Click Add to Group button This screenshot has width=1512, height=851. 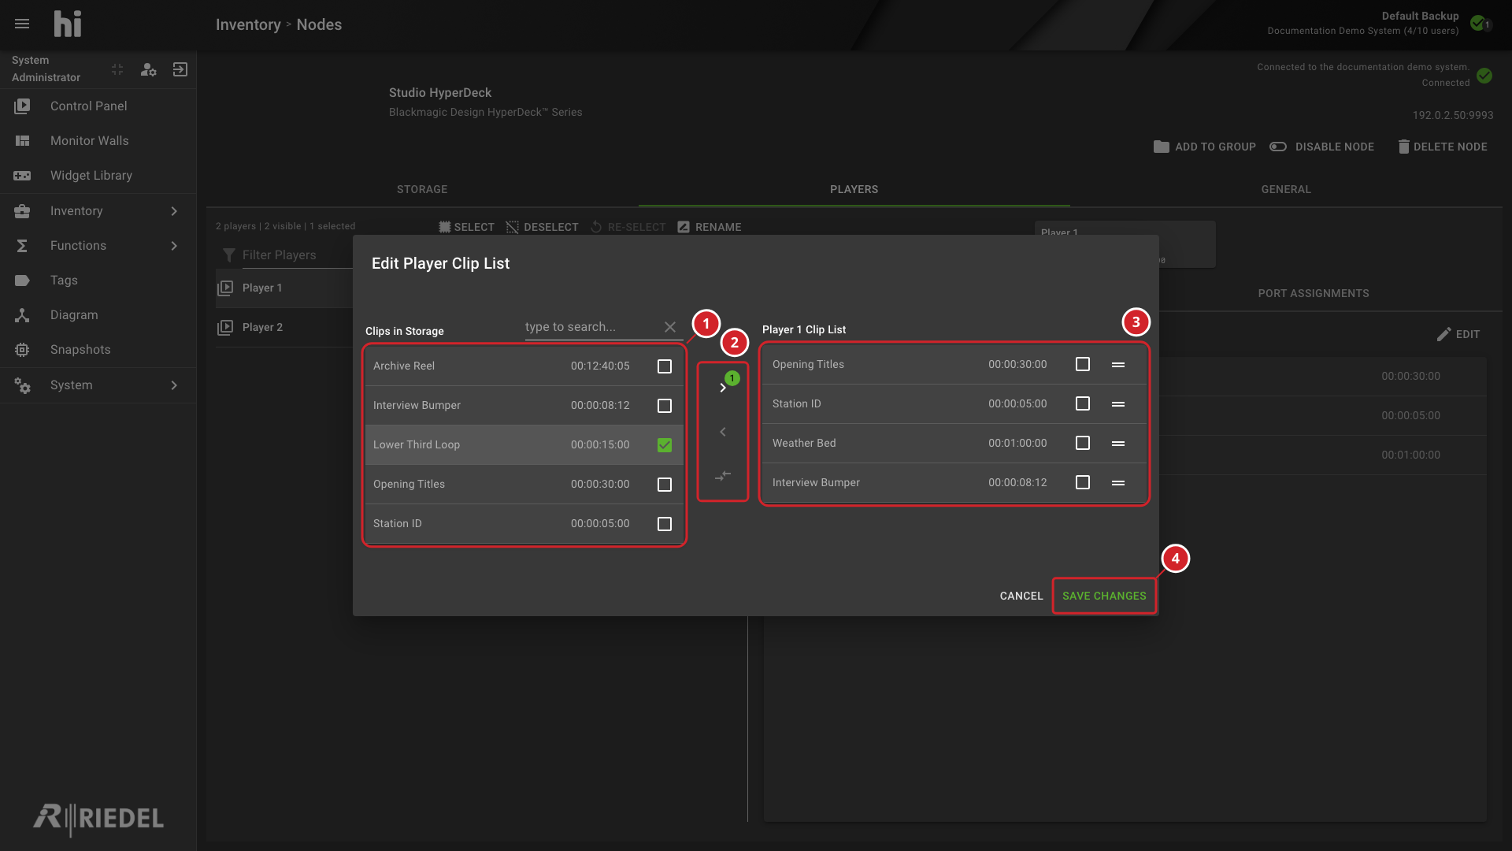point(1204,147)
